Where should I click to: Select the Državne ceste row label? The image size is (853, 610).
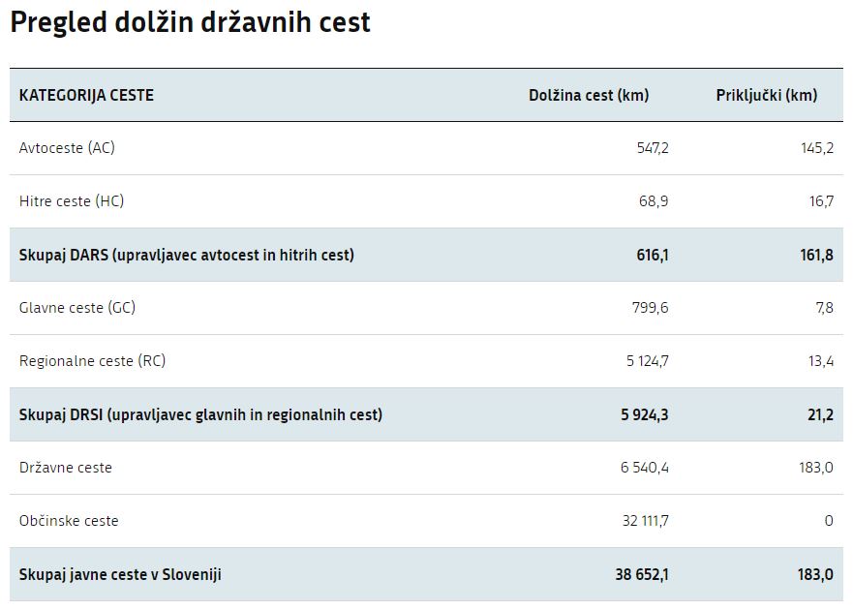(x=66, y=468)
